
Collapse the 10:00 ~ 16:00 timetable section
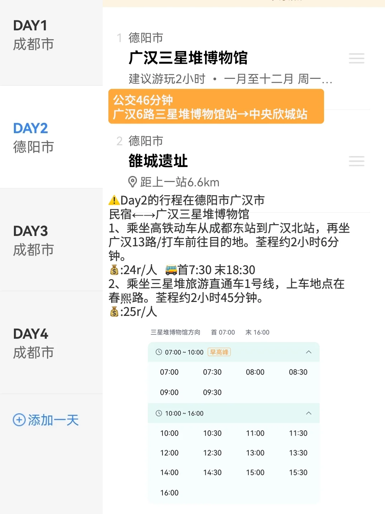click(x=309, y=413)
